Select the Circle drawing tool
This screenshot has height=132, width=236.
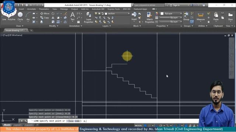[x=20, y=16]
